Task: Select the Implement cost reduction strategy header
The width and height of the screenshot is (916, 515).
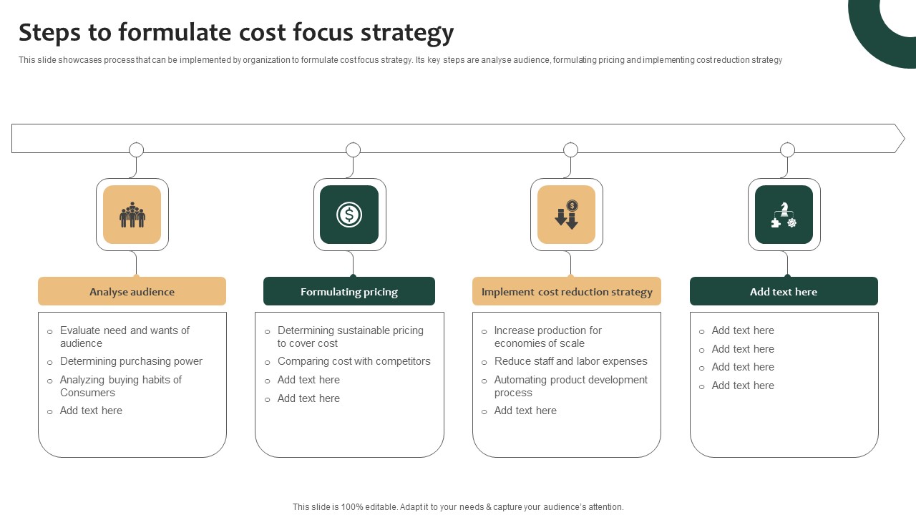Action: coord(567,292)
